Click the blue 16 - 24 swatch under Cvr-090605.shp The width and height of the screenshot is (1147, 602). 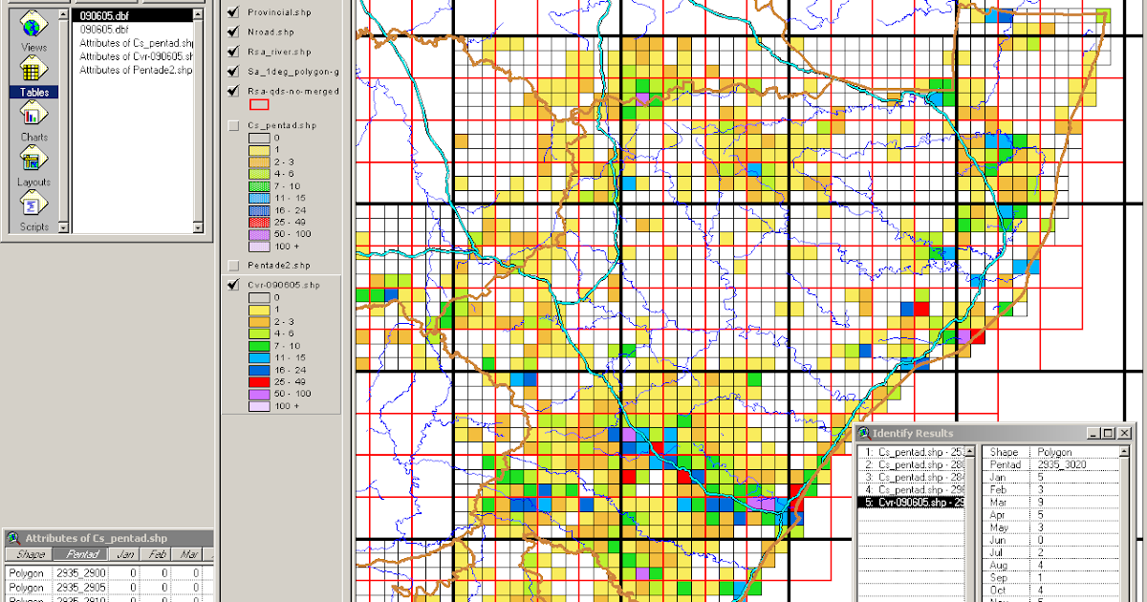pos(258,370)
